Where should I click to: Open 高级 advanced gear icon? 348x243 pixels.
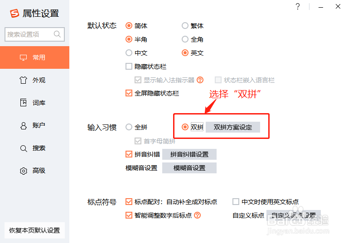coord(23,171)
